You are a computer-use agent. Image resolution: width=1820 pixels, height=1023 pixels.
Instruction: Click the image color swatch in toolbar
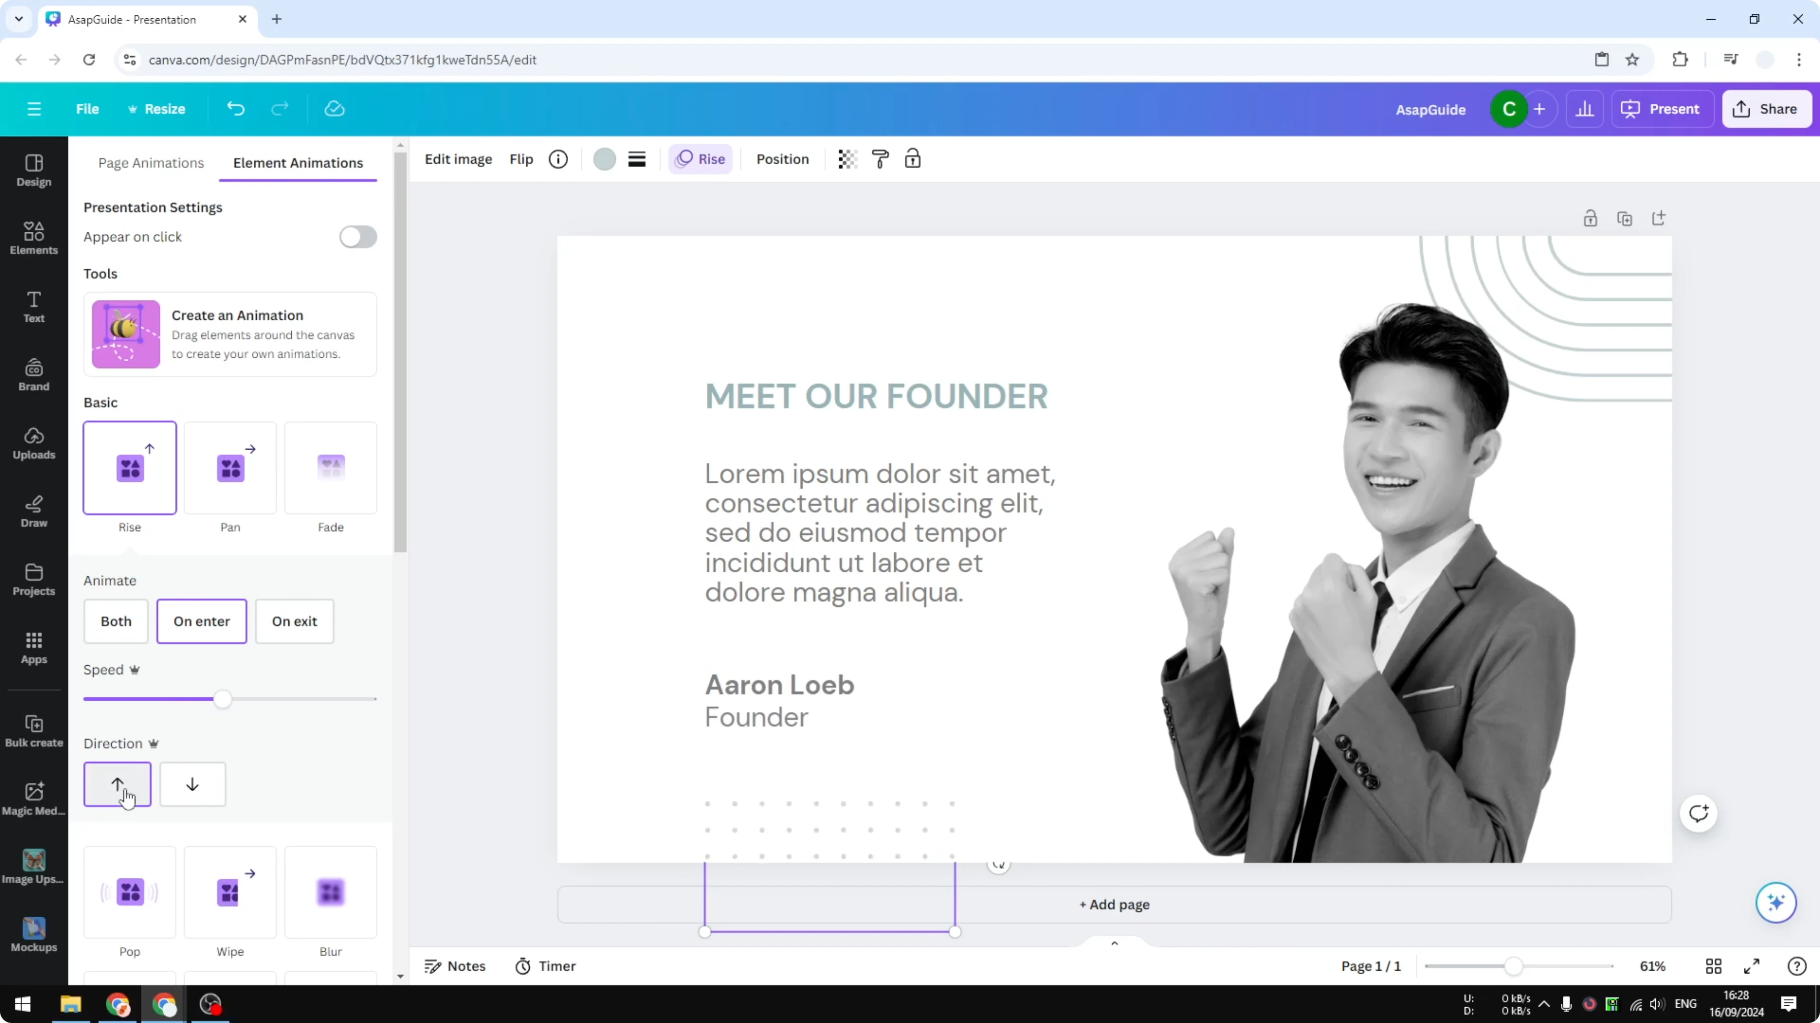click(x=605, y=160)
